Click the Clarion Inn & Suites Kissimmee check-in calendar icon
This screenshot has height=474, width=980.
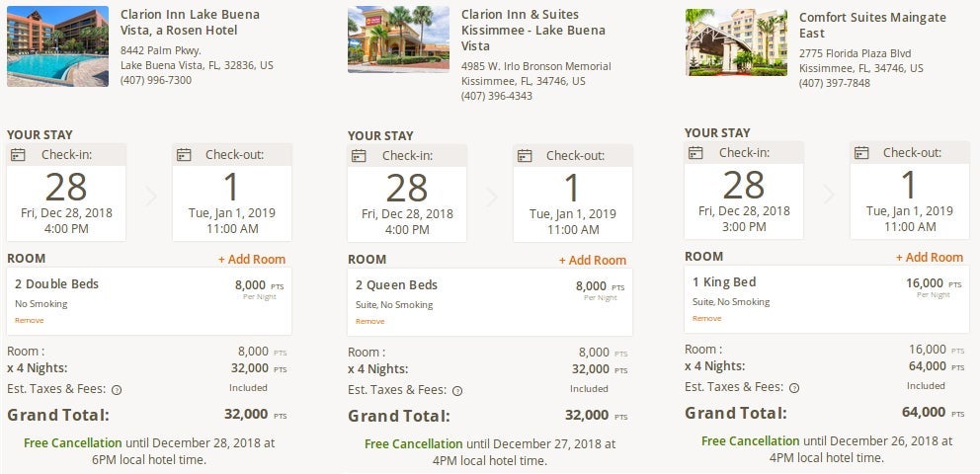coord(360,155)
